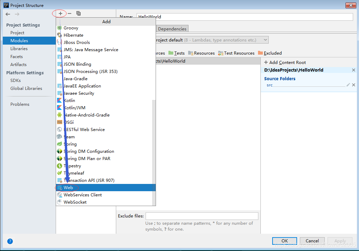359x251 pixels.
Task: Open help via the question mark icon
Action: [x=10, y=241]
